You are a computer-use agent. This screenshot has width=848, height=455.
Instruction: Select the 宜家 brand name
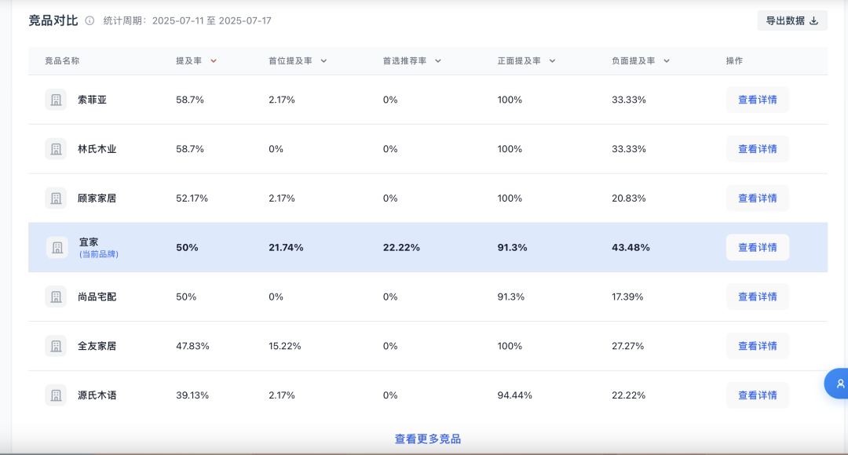89,242
